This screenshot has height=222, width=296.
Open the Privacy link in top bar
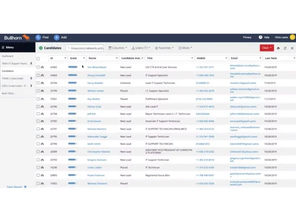247,37
